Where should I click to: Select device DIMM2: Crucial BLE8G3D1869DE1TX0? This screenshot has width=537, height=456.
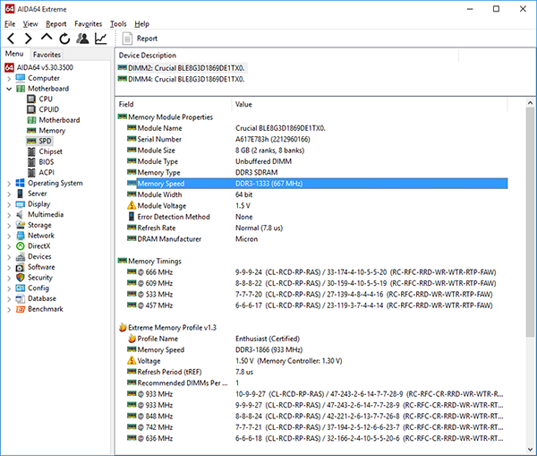tap(182, 68)
